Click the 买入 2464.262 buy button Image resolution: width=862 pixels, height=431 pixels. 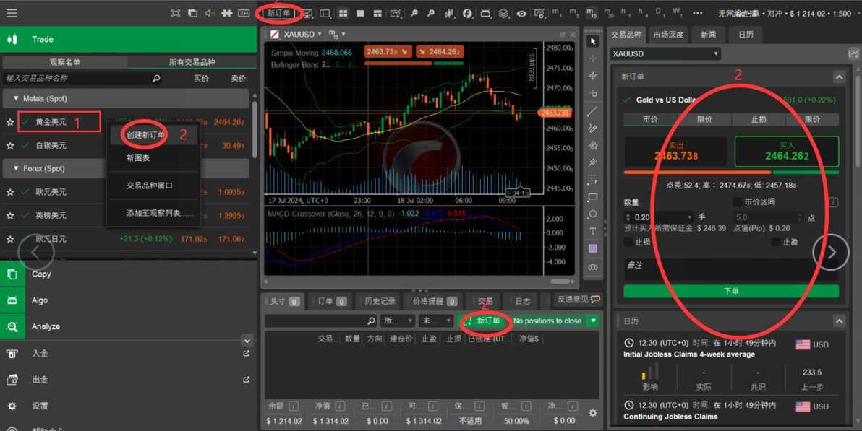tap(787, 152)
